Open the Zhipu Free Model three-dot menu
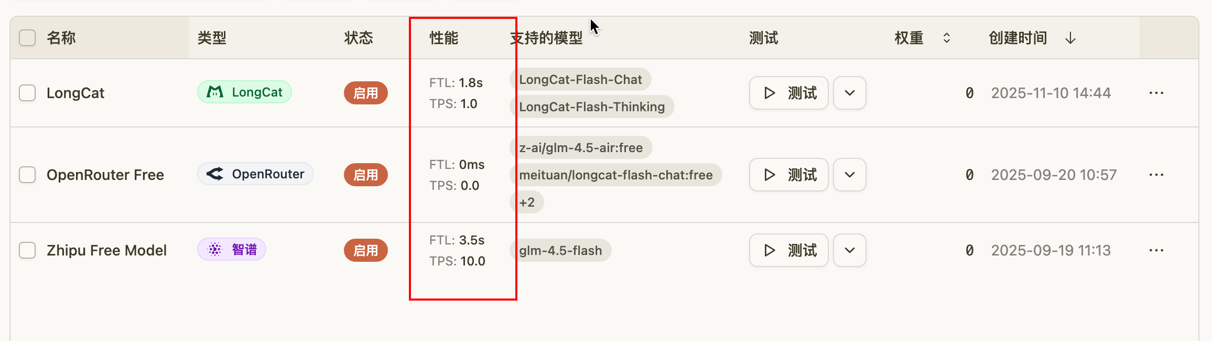This screenshot has width=1212, height=341. (x=1156, y=250)
